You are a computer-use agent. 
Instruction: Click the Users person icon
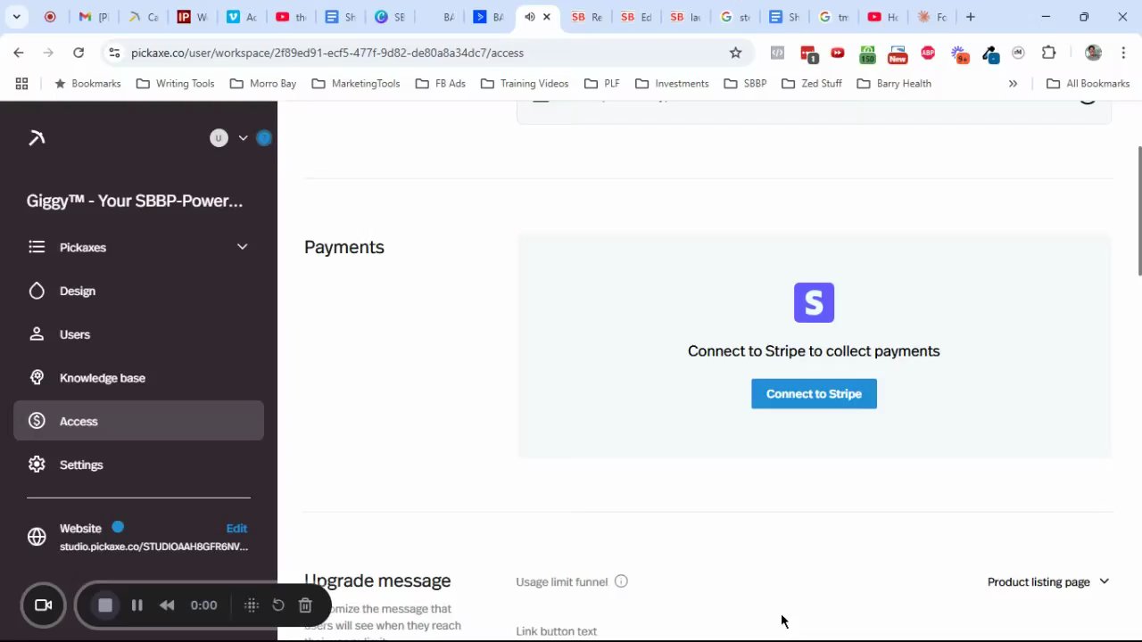(x=37, y=334)
